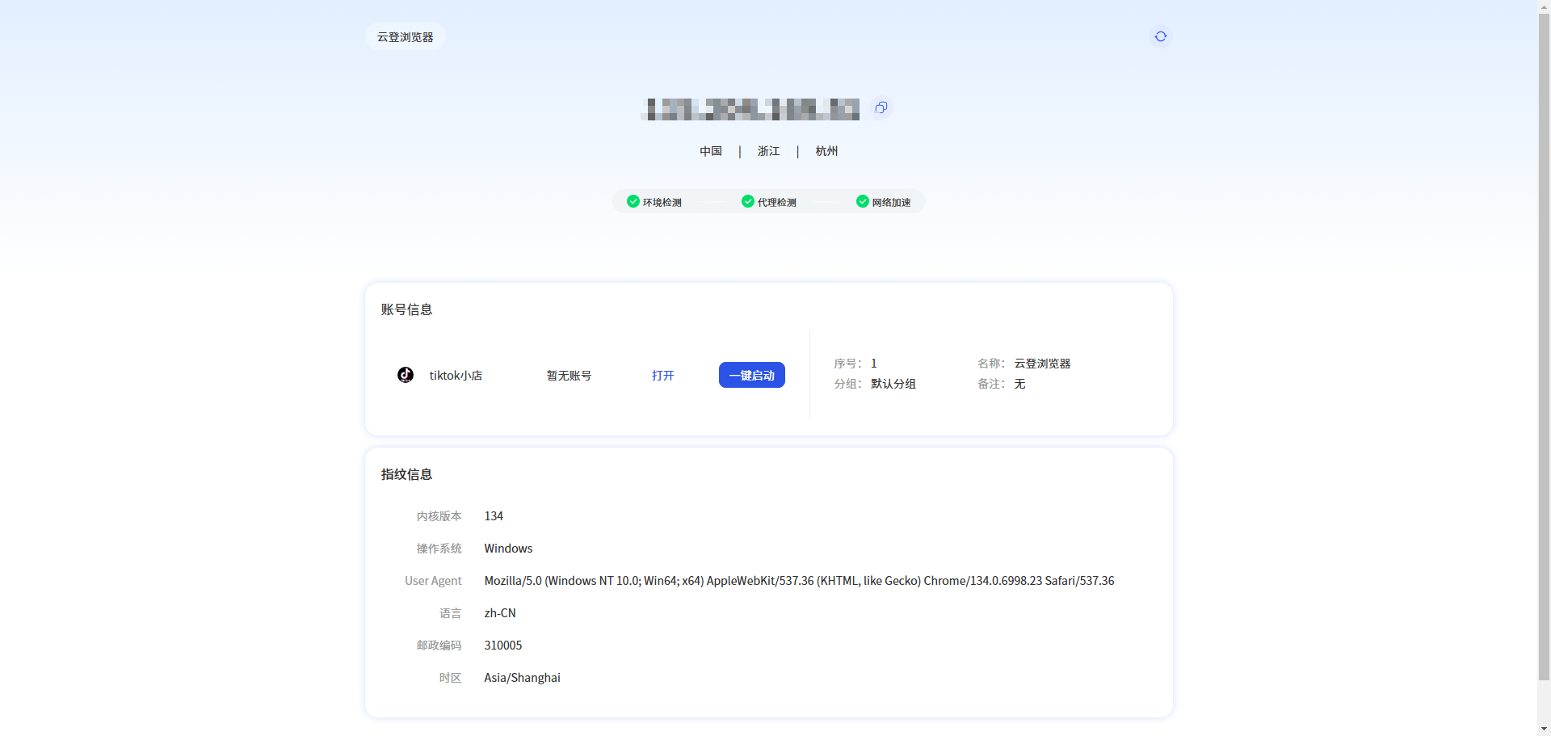This screenshot has height=736, width=1551.
Task: Expand the 账号信息 section header
Action: tap(407, 309)
